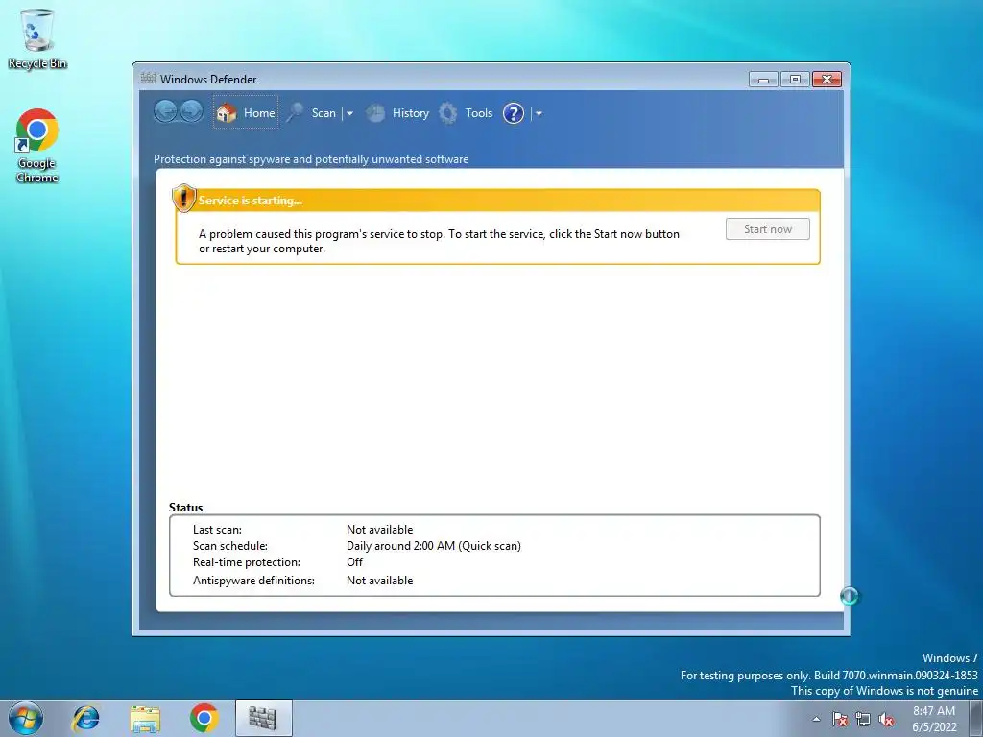Screen dimensions: 983x737
Task: Close the Windows Defender window
Action: pos(827,80)
